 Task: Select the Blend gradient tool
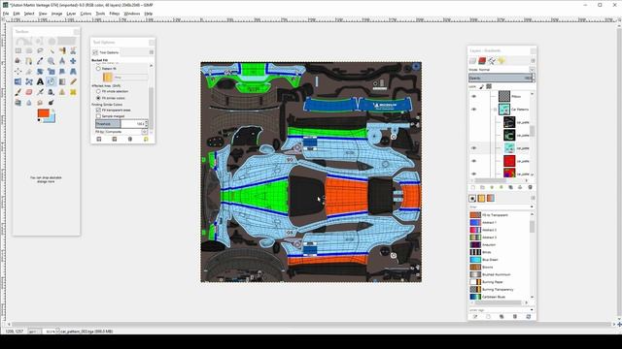coord(62,81)
